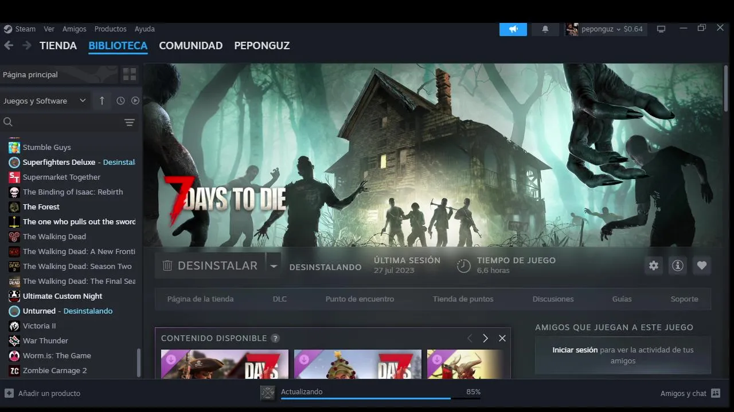
Task: Open the Guías link
Action: pos(622,299)
